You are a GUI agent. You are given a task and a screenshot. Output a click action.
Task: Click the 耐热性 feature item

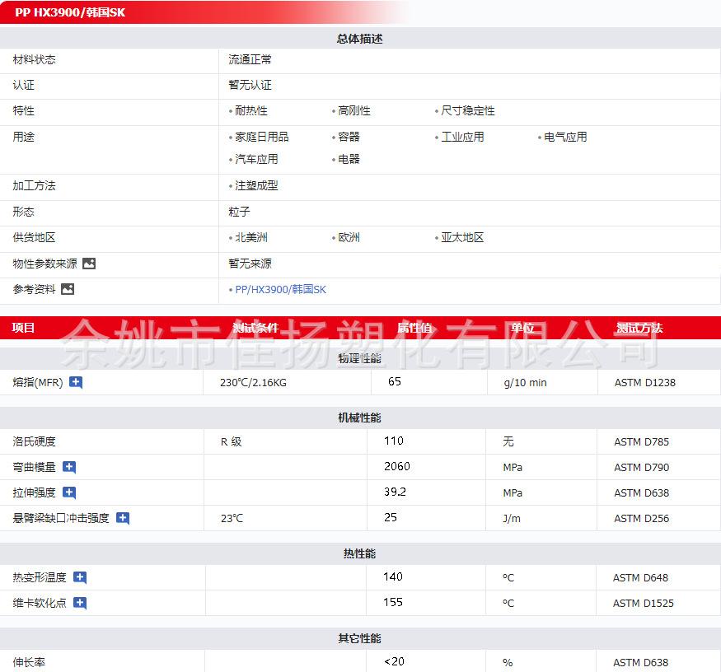coord(251,111)
